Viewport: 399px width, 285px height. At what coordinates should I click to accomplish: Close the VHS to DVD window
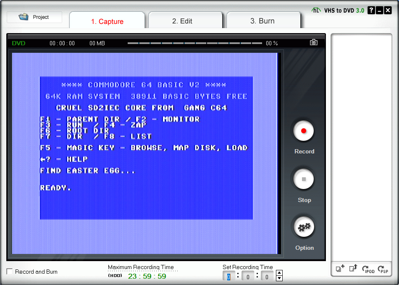[388, 10]
